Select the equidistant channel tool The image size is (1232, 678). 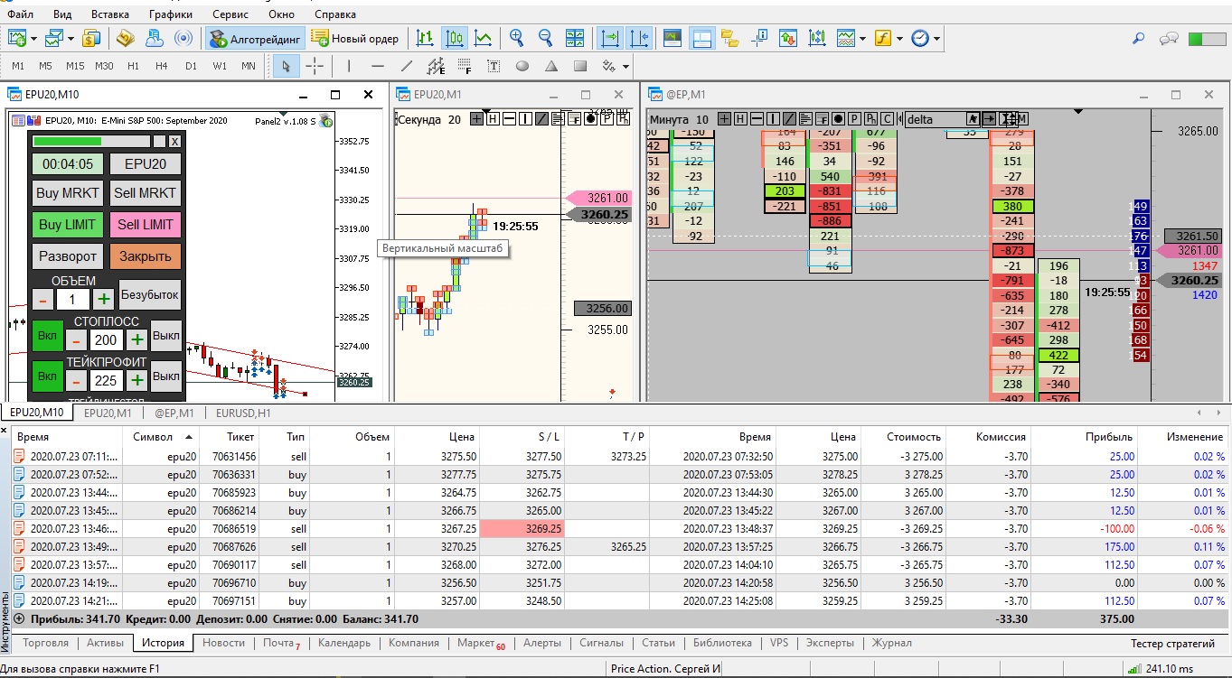(x=436, y=66)
